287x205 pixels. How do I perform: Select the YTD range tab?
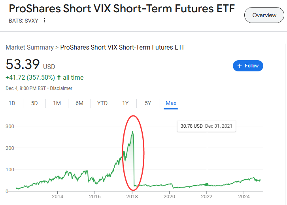(102, 103)
